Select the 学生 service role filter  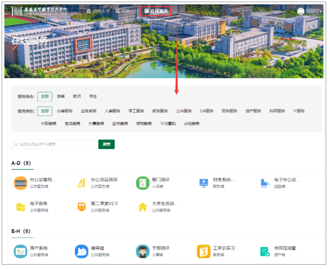pos(93,96)
